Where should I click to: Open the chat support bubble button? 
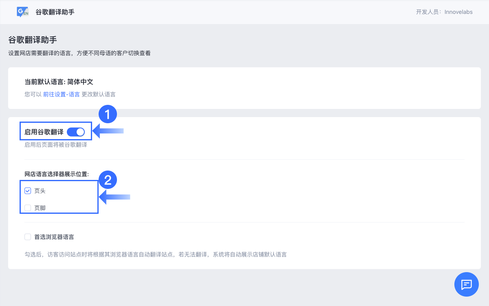point(466,284)
